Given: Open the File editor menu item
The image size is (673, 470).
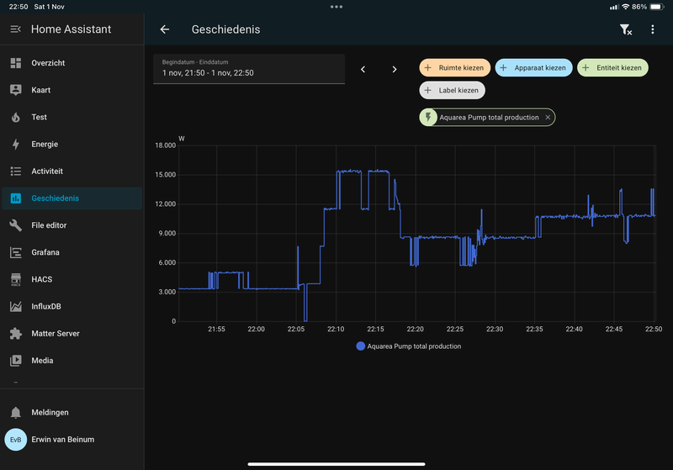Looking at the screenshot, I should click(x=49, y=225).
